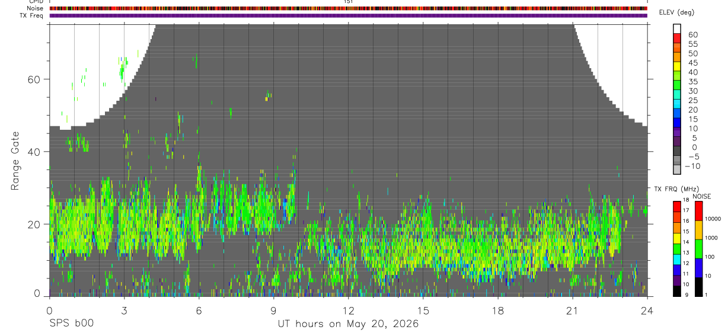Click the '9' tick on the UT hours axis

point(273,310)
